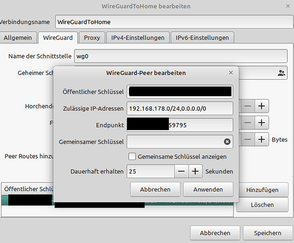Close the WireGuardToHome bearbeiten window
This screenshot has height=243, width=294.
pos(288,6)
